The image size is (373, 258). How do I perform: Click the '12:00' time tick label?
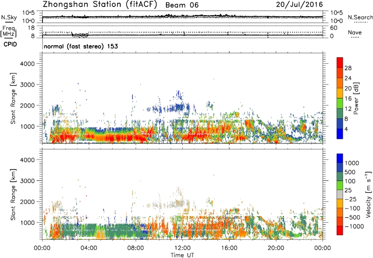point(182,248)
